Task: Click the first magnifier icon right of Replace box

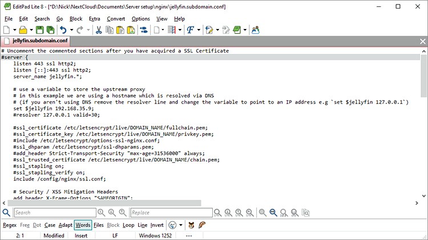Action: coord(217,213)
